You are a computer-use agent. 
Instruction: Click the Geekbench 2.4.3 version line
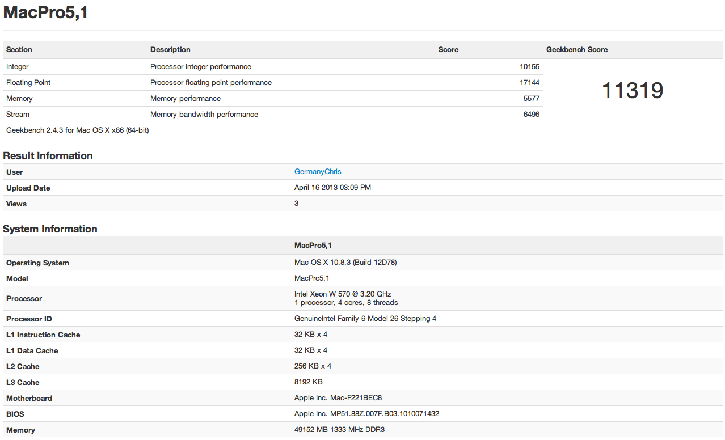78,130
